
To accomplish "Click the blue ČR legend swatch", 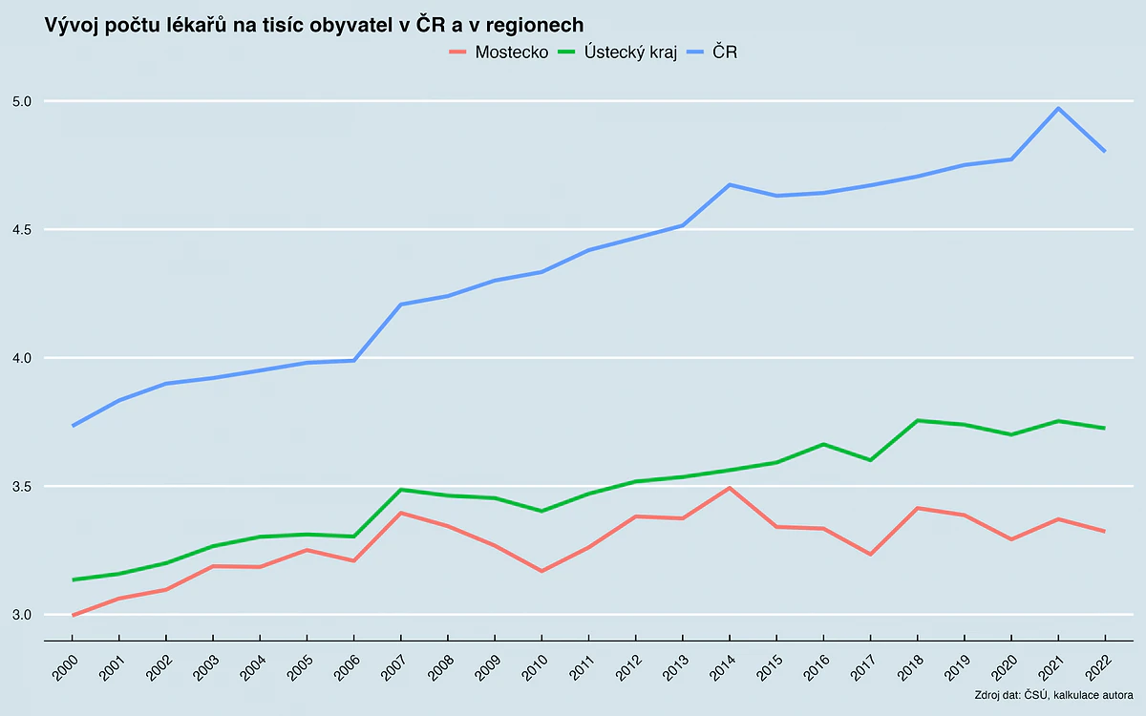I will (x=696, y=53).
